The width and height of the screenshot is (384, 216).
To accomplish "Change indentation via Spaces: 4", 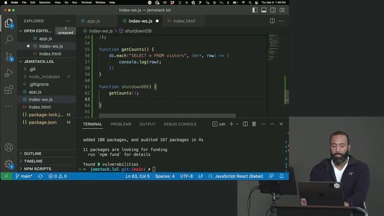I will 165,176.
